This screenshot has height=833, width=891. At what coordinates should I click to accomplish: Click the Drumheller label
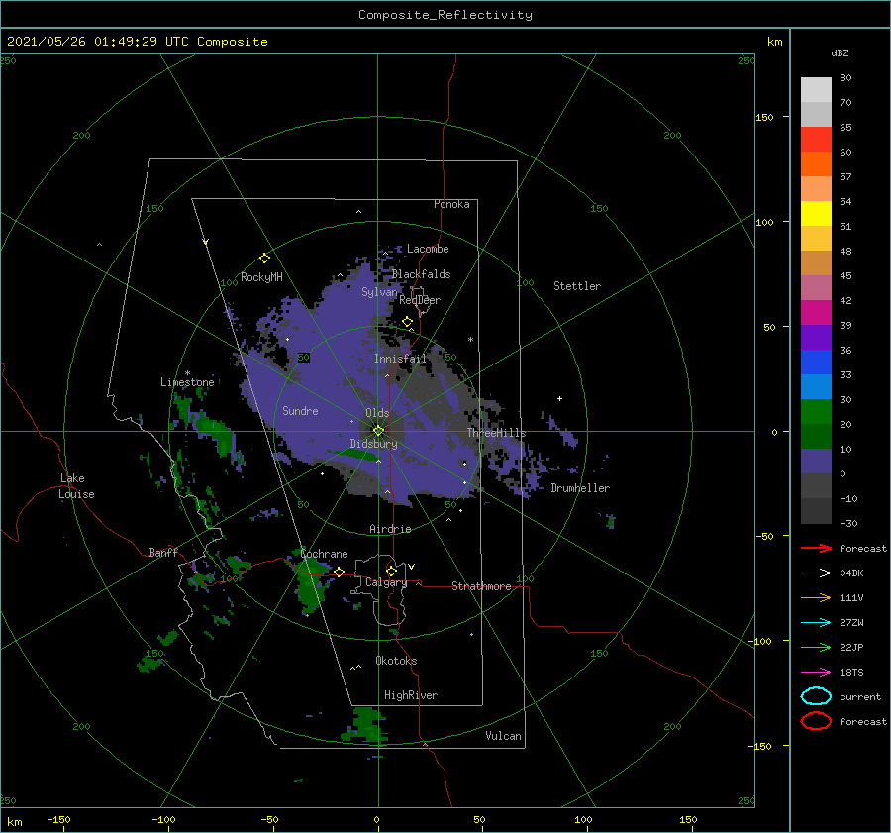pos(580,488)
